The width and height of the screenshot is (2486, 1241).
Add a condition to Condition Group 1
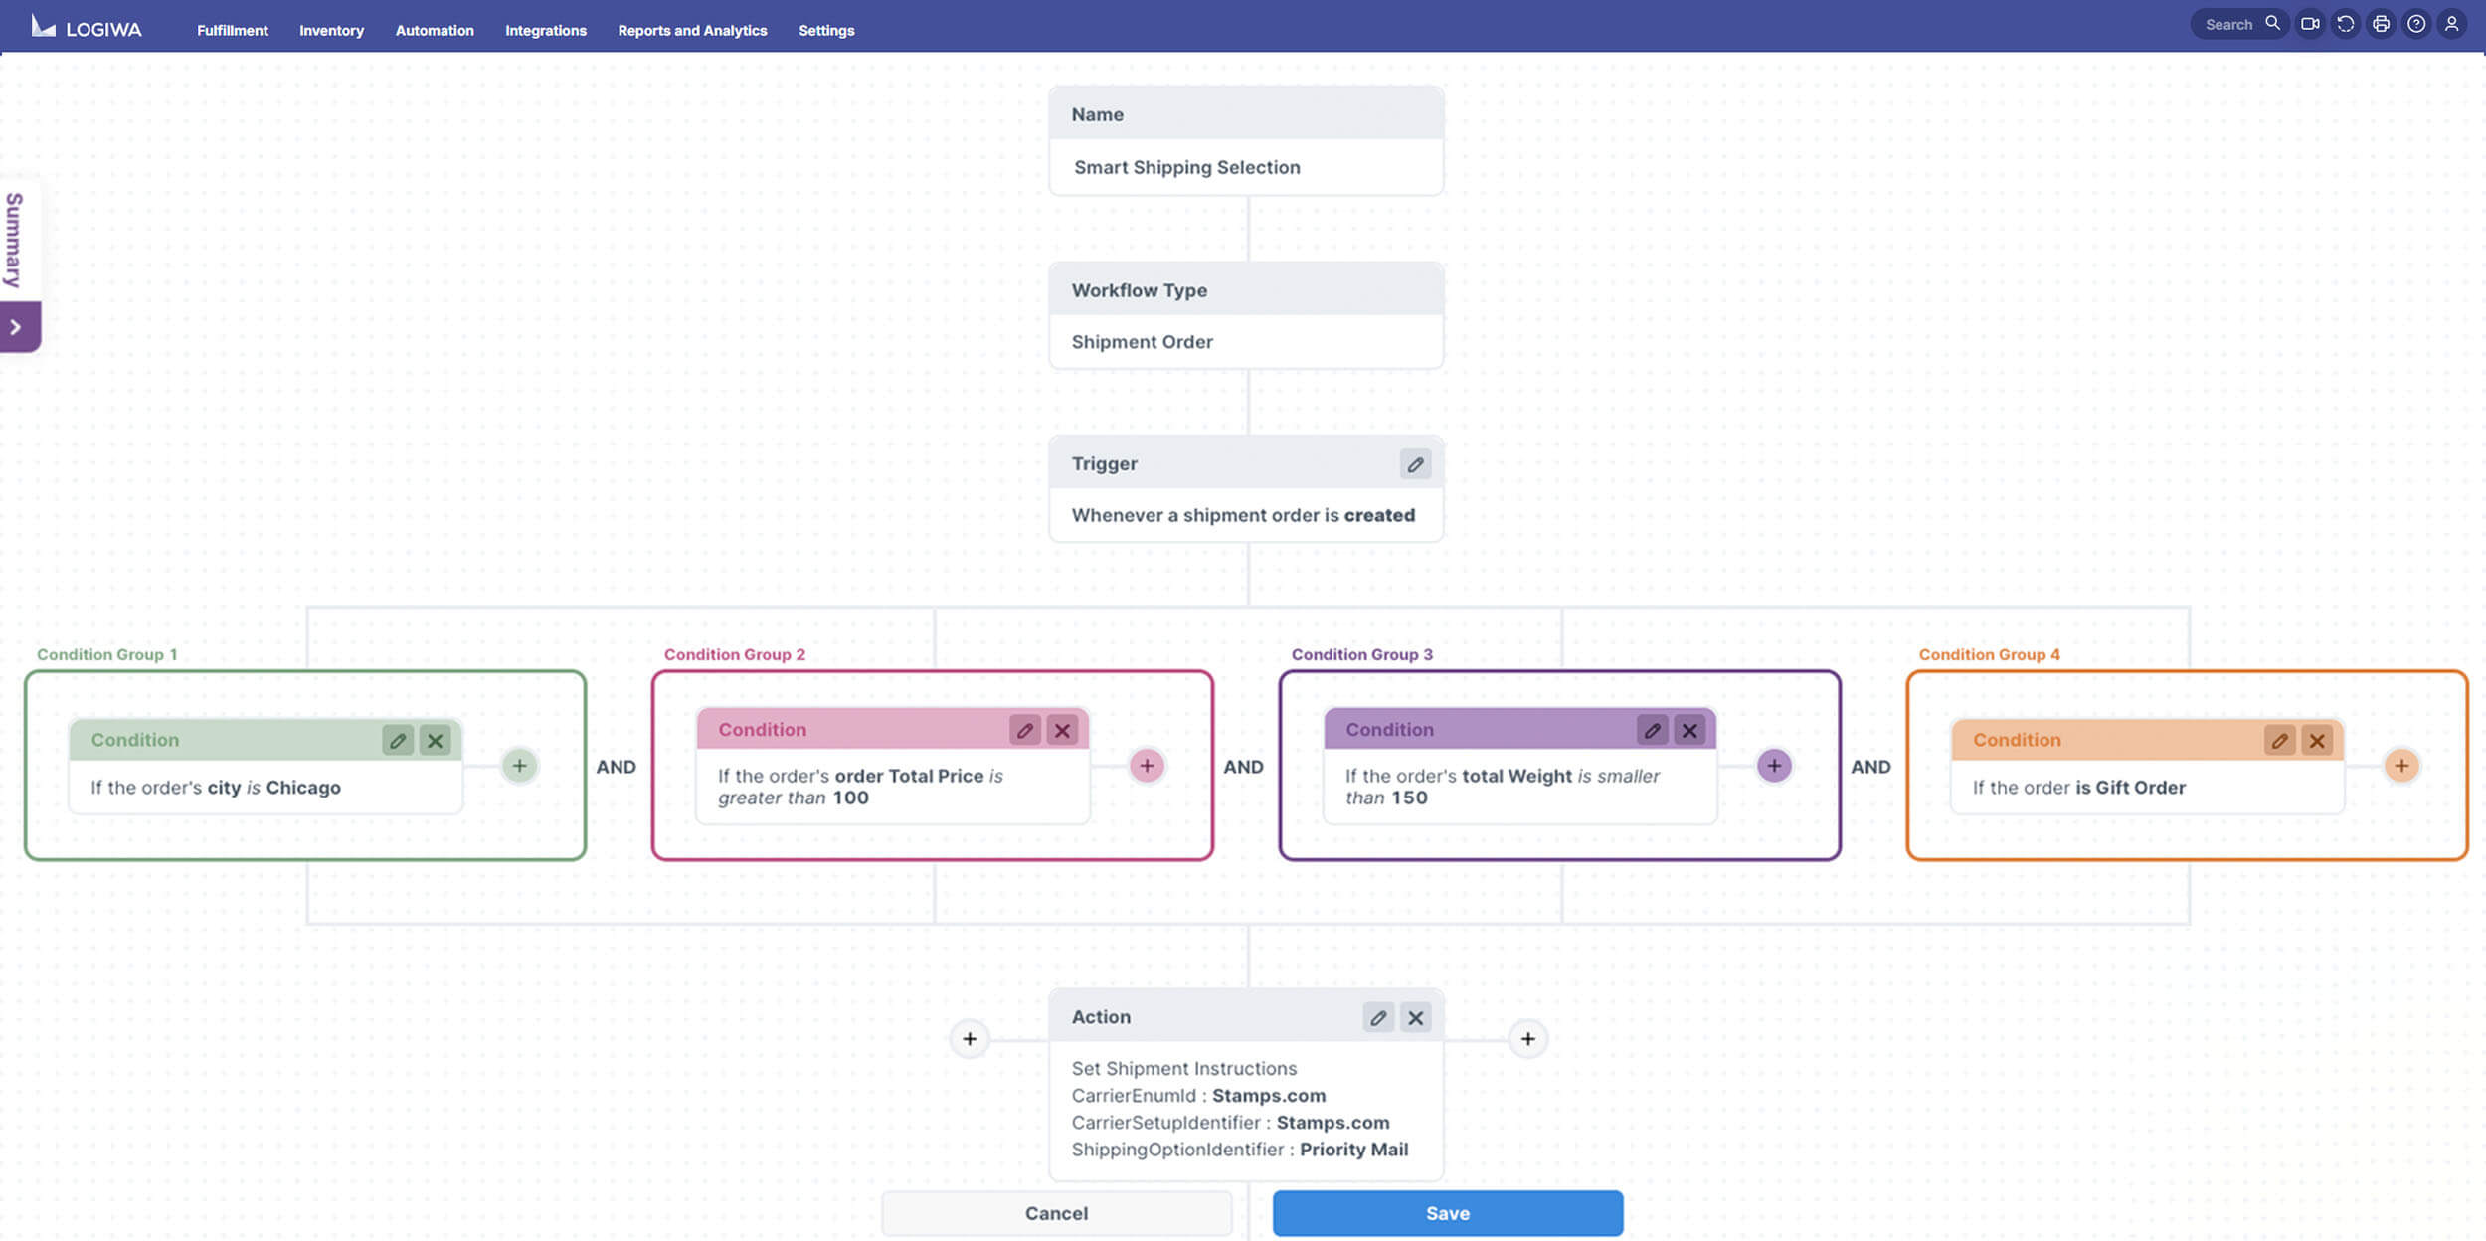(x=519, y=766)
